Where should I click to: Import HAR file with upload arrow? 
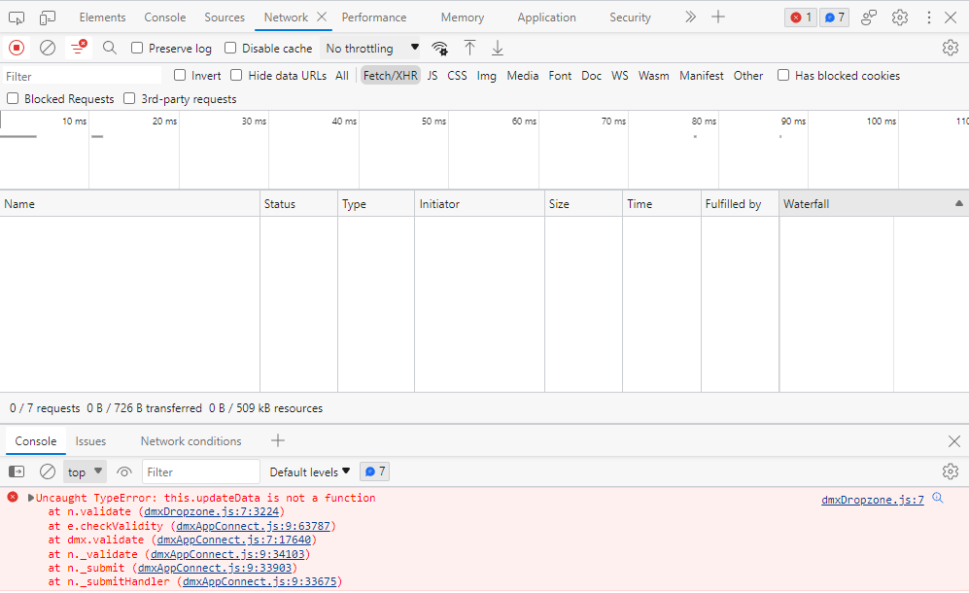(x=469, y=48)
